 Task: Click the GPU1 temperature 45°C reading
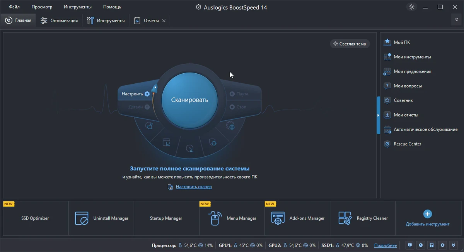coord(244,245)
